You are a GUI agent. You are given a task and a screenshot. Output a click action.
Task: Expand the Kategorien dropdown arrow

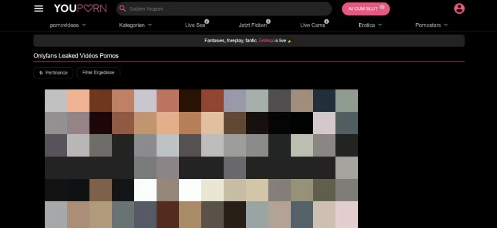pos(150,25)
